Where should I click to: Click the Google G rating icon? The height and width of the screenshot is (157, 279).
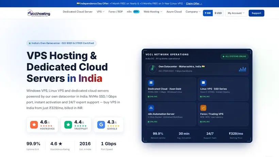click(x=101, y=125)
